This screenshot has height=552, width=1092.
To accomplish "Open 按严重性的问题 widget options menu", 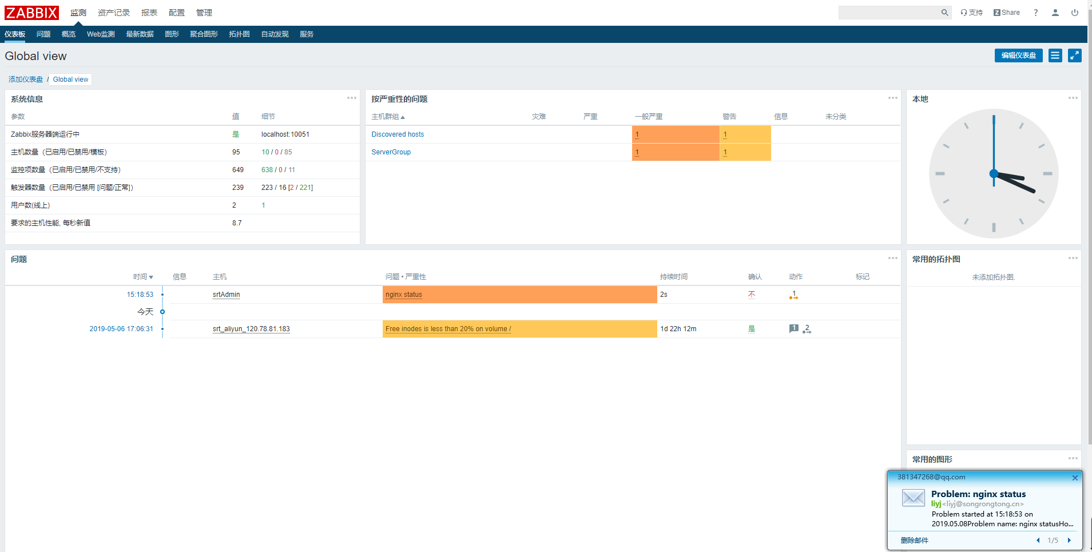I will click(x=892, y=98).
